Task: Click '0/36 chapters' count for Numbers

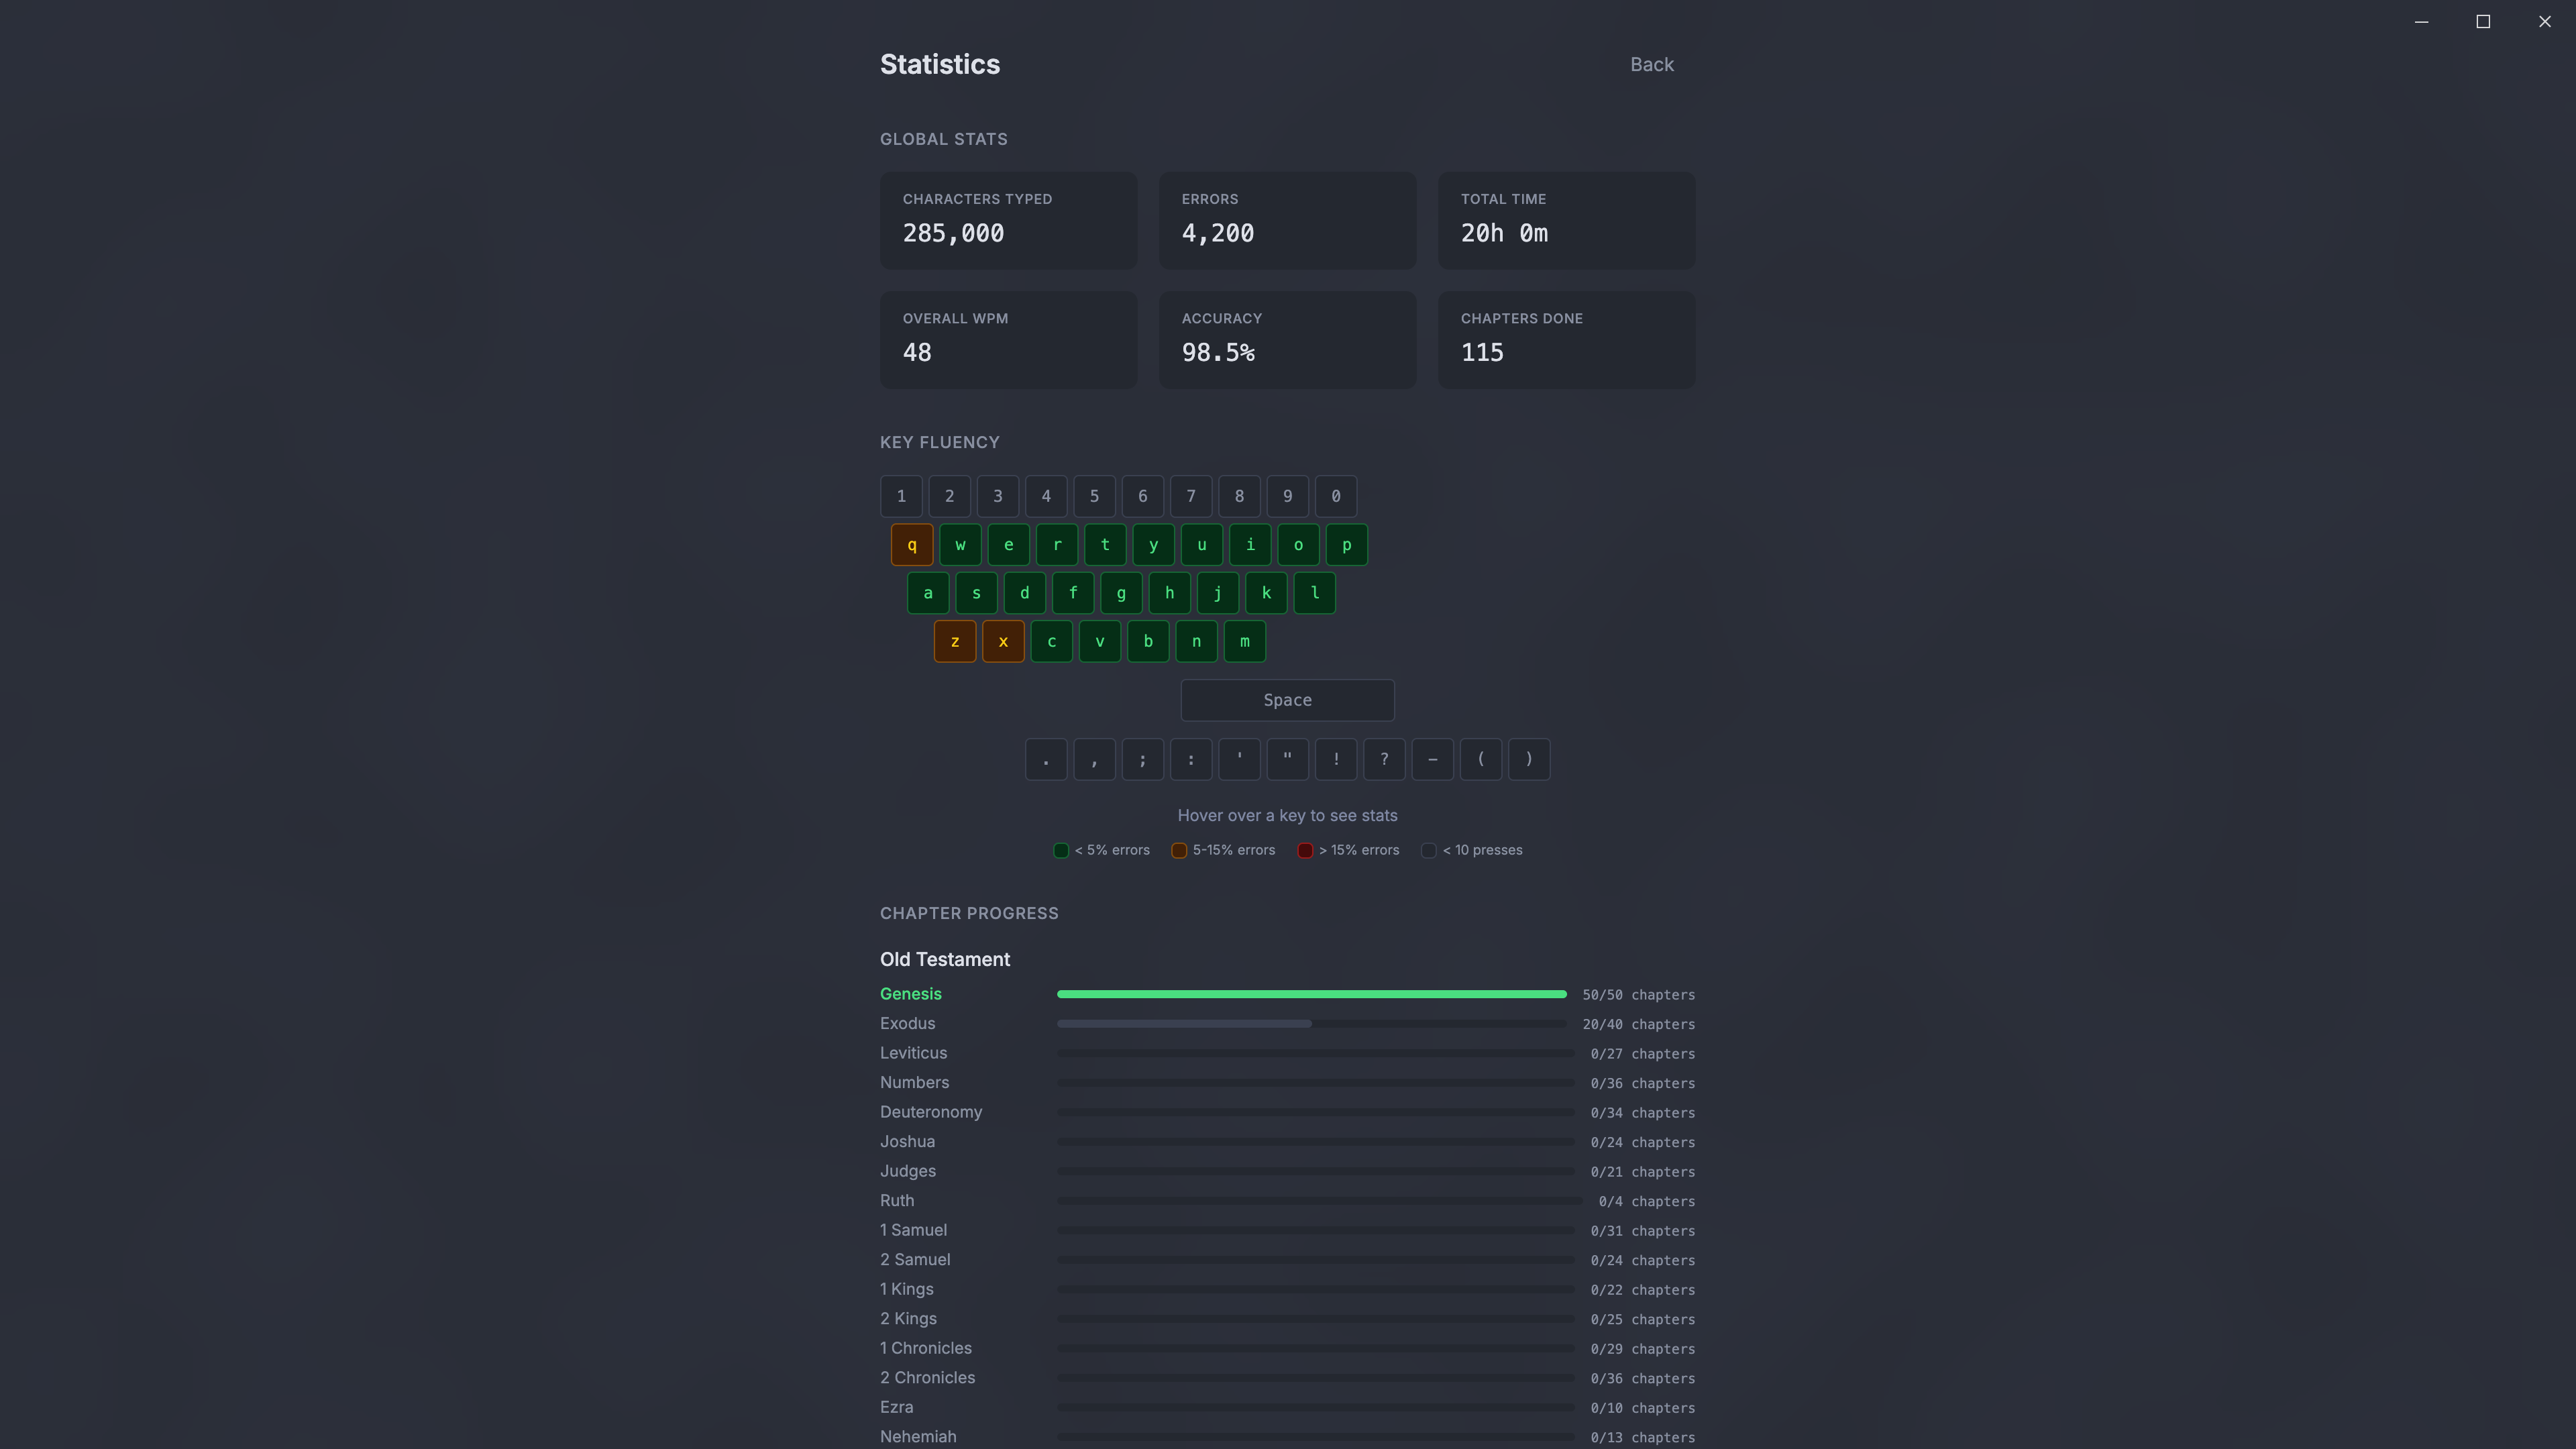Action: point(1642,1083)
